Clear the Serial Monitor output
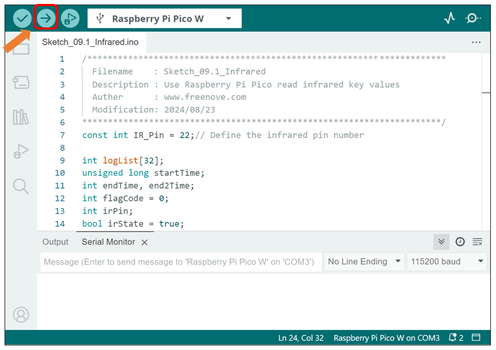The width and height of the screenshot is (496, 350). coord(478,242)
